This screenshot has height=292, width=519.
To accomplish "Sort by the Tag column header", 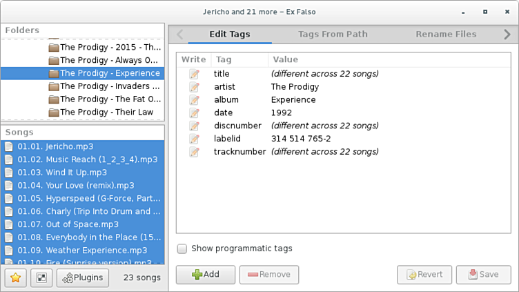I will (224, 60).
